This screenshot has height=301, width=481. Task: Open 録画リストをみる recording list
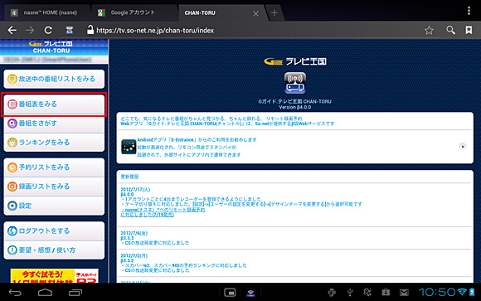click(x=54, y=187)
